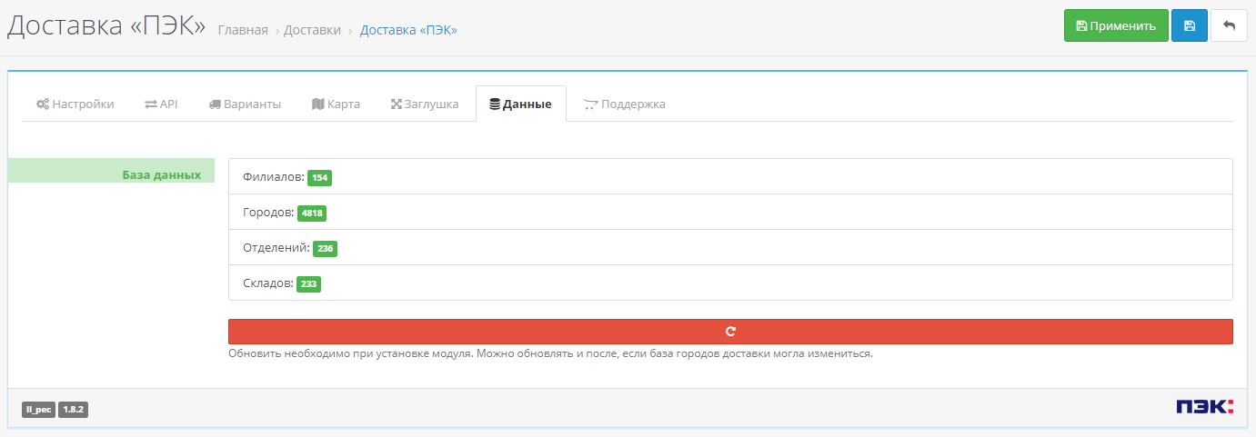Click the green Применить button

(x=1116, y=25)
